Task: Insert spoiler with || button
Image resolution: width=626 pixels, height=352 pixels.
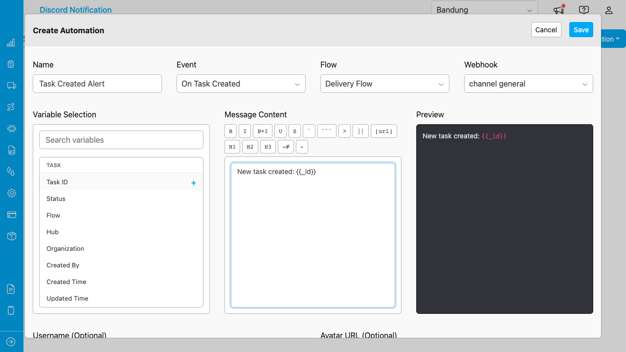Action: pos(360,131)
